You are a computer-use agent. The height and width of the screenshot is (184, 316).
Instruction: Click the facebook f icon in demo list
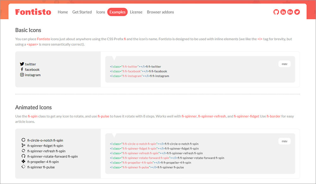22,69
